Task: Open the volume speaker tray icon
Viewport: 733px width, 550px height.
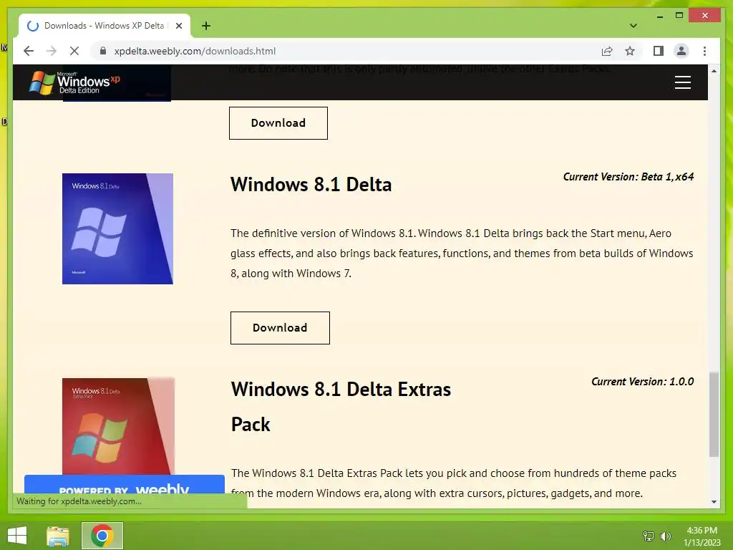Action: click(x=665, y=536)
